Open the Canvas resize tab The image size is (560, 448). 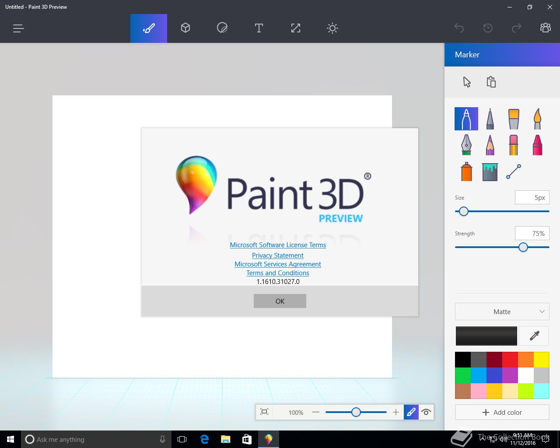296,28
